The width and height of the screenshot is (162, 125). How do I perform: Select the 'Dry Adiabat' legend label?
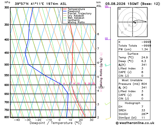click(x=76, y=16)
